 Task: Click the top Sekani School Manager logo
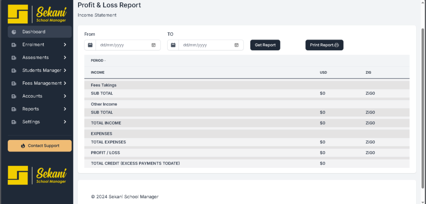37,14
